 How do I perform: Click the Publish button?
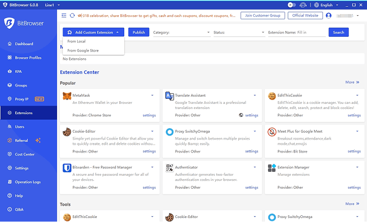[x=138, y=32]
